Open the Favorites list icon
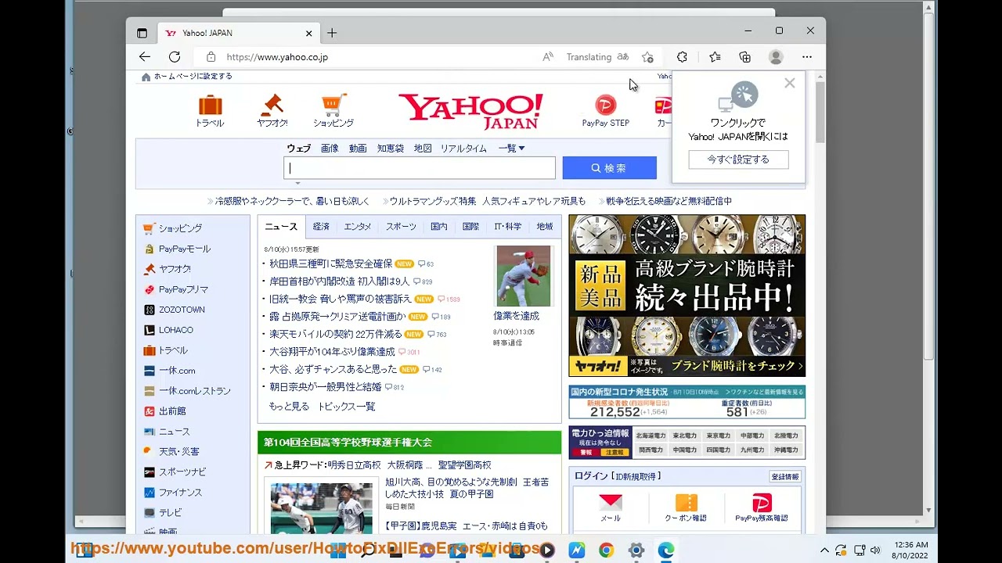This screenshot has height=563, width=1002. [715, 57]
